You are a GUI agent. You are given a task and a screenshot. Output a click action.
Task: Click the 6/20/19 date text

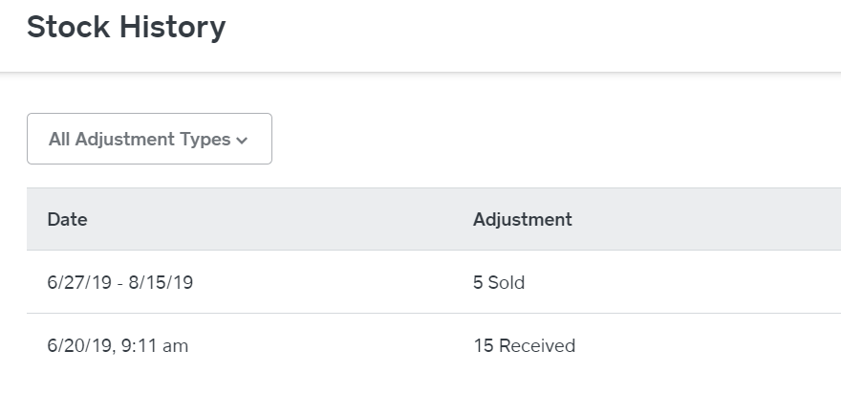[80, 345]
